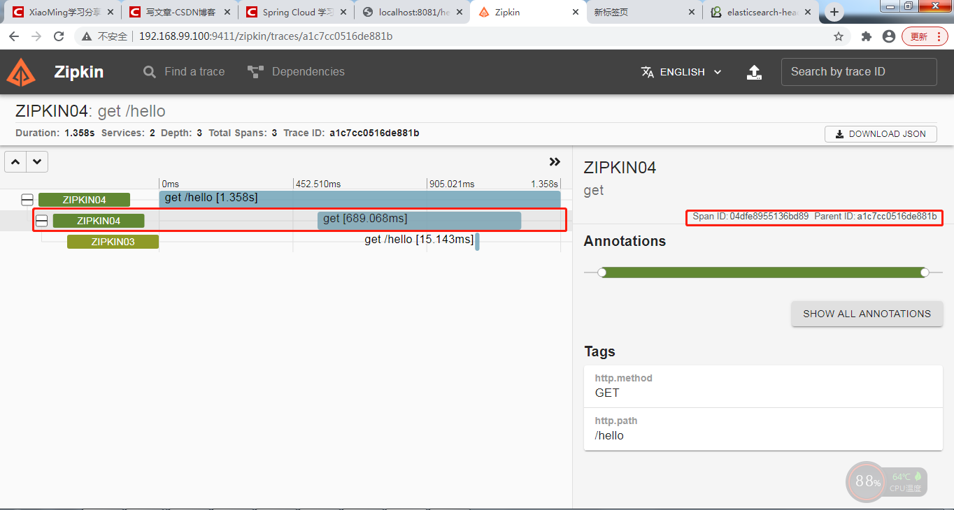Click the get /hello [1.358s] span bar

[359, 199]
